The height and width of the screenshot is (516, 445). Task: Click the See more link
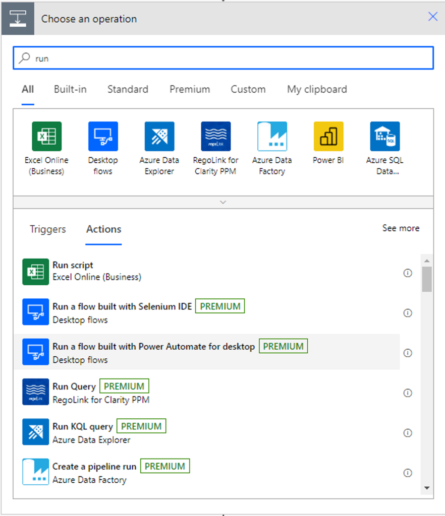[x=401, y=228]
